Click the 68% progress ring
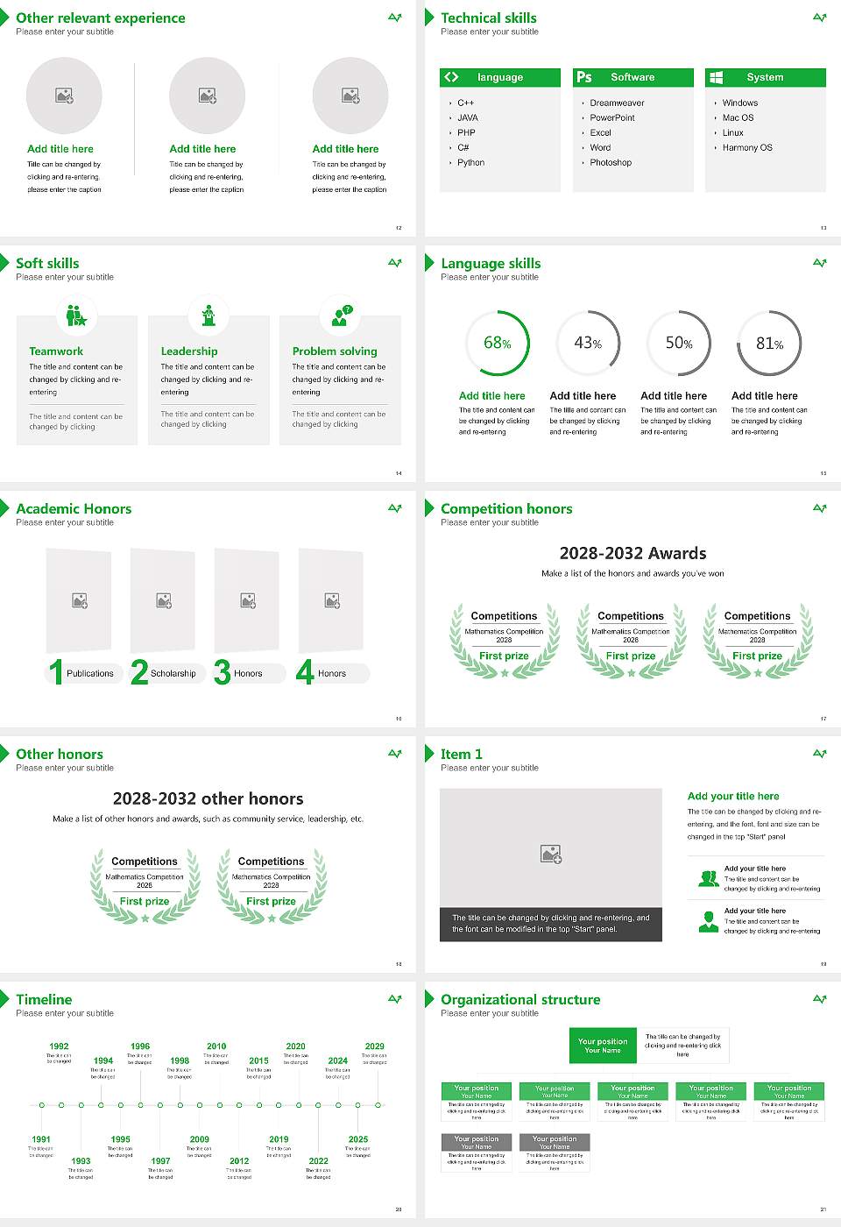 (x=497, y=344)
